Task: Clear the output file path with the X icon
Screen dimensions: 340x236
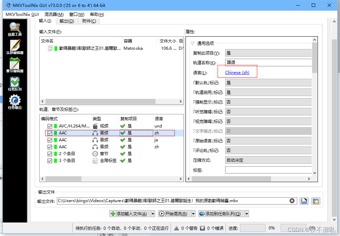Action: [292, 201]
